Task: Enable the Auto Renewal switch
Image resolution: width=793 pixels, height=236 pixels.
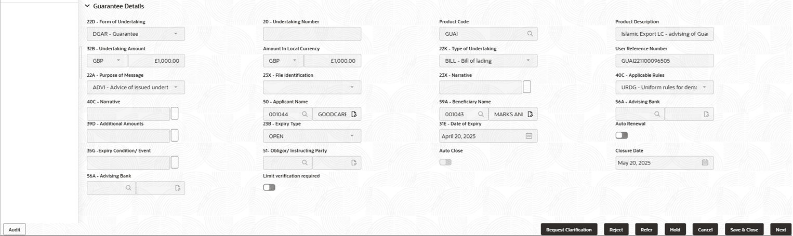Action: pos(622,135)
